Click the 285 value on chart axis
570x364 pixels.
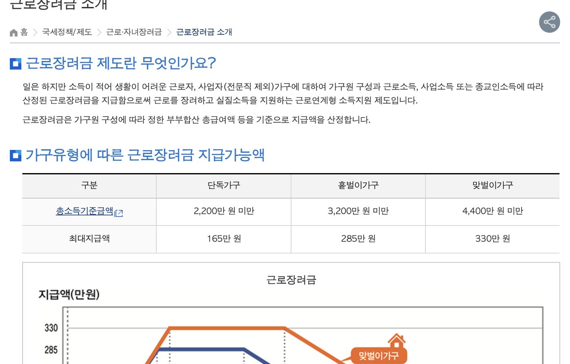51,350
